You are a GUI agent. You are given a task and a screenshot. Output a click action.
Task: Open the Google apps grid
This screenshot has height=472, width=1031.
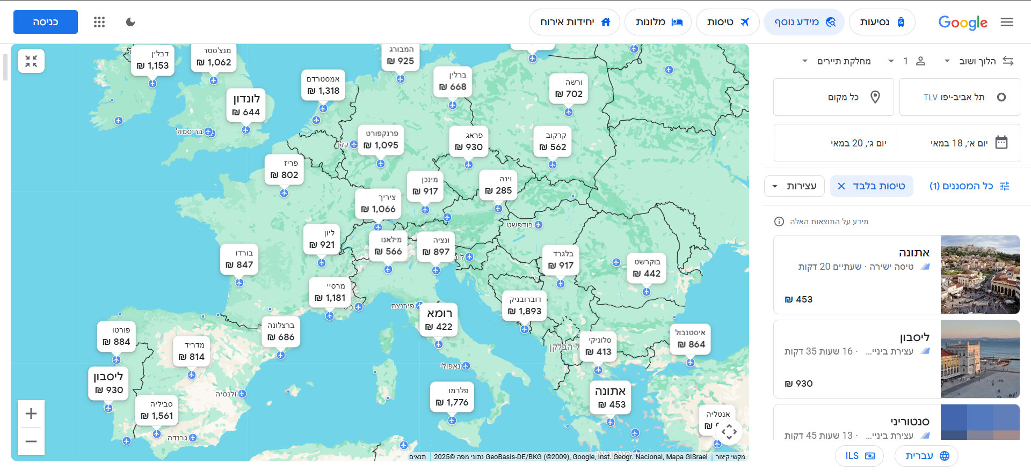99,22
